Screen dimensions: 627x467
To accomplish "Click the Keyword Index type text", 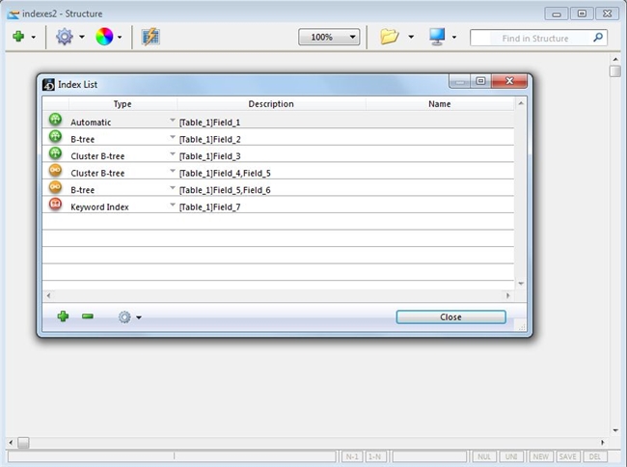I will [x=99, y=207].
